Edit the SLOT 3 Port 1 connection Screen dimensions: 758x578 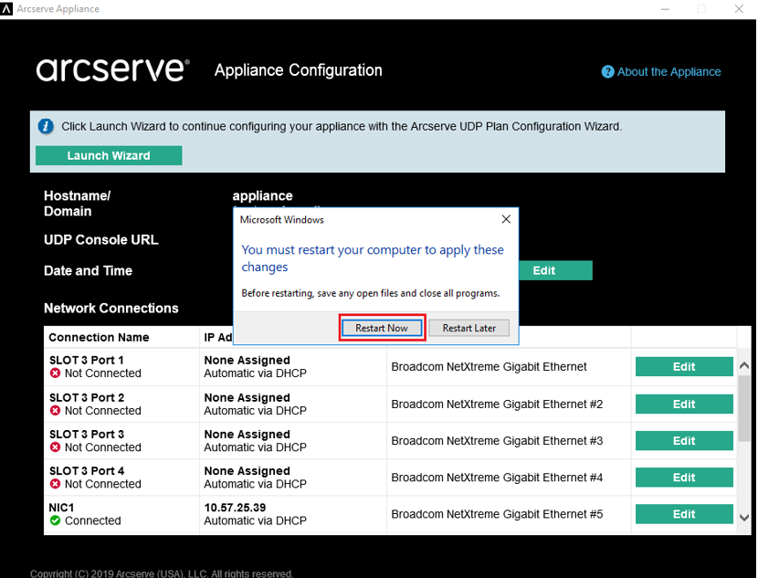click(684, 367)
